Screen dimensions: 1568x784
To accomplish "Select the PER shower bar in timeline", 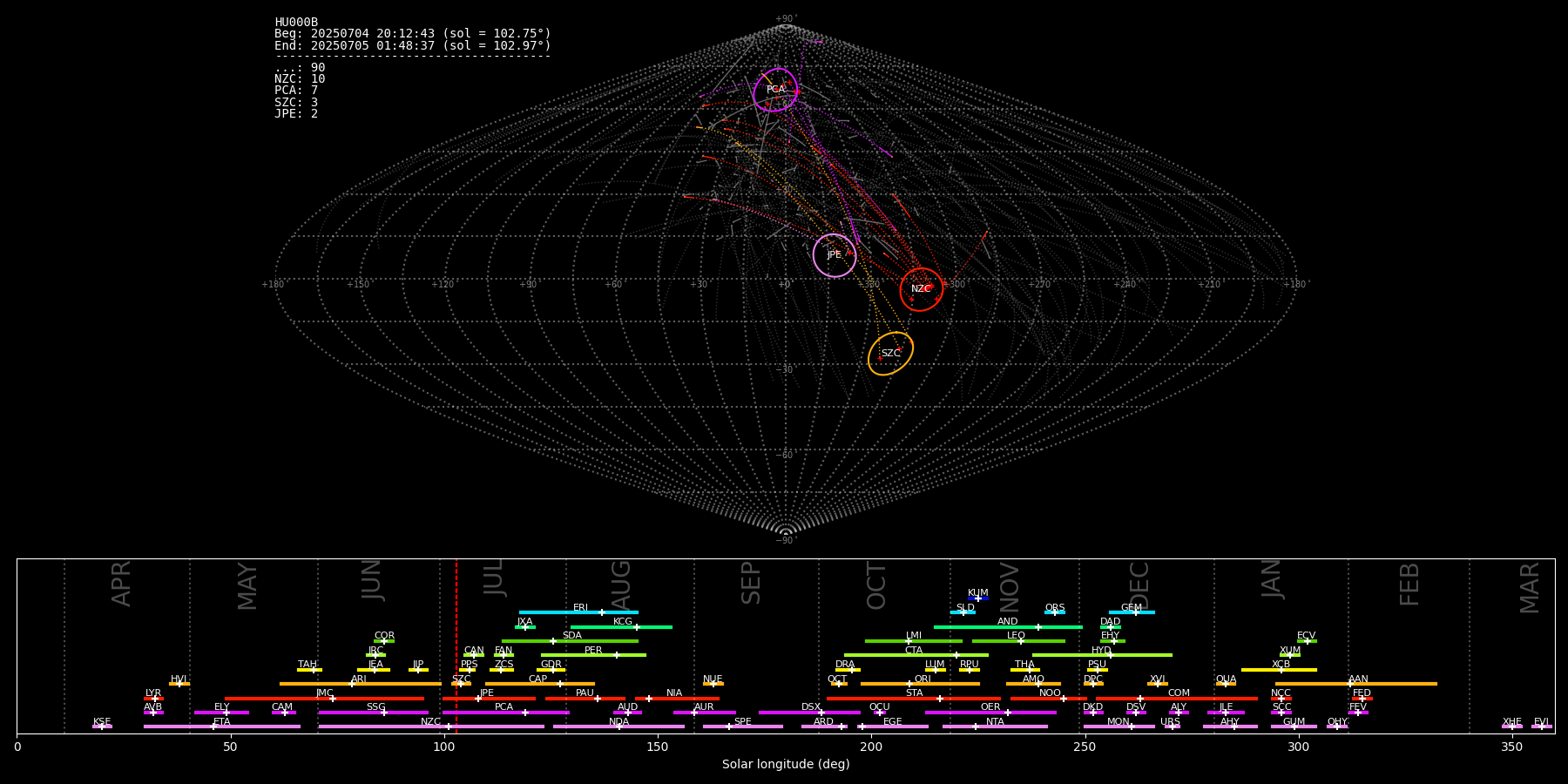I will (593, 655).
